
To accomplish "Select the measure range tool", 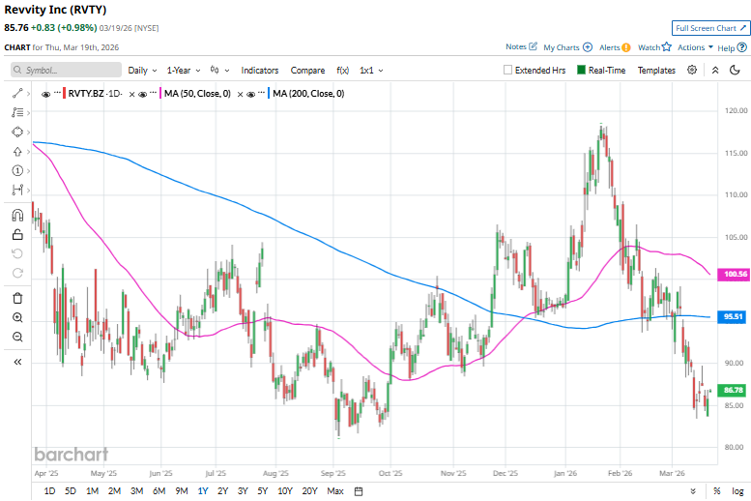I will tap(17, 190).
